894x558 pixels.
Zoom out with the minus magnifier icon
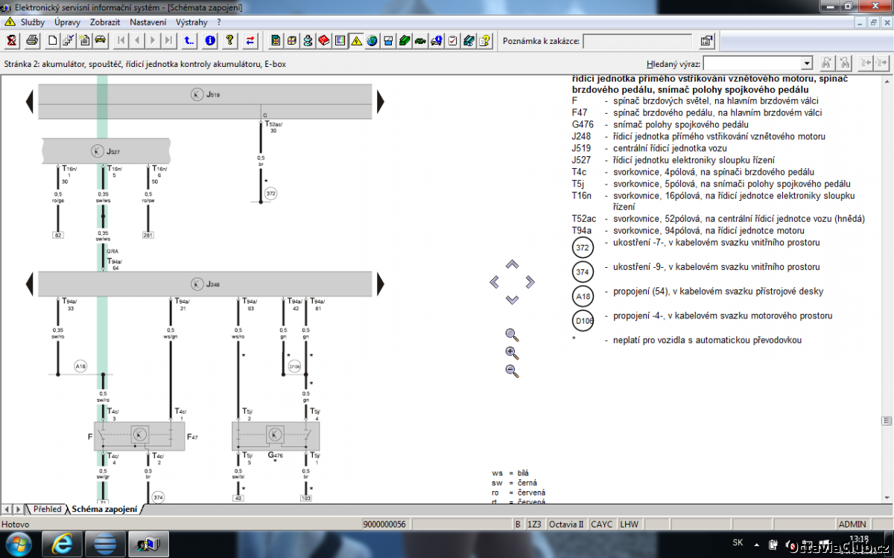click(x=512, y=371)
